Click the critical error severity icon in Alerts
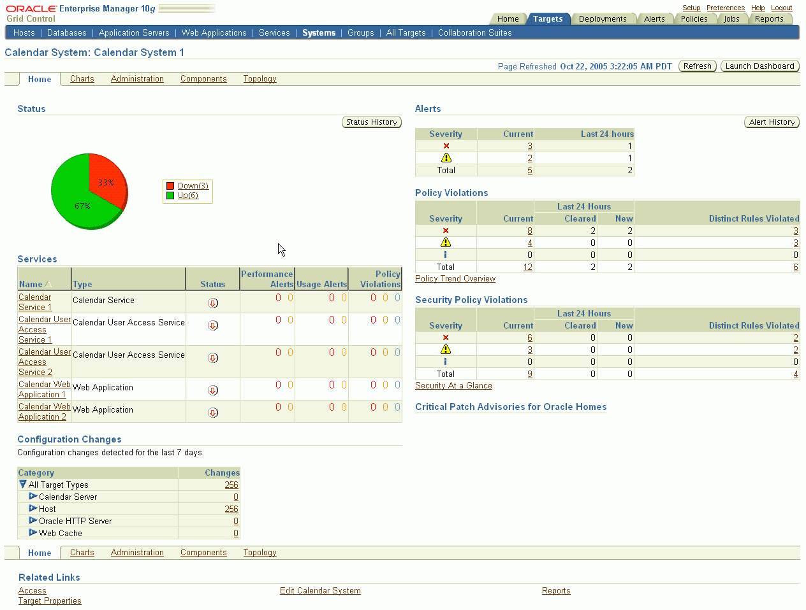This screenshot has height=610, width=806. pyautogui.click(x=446, y=145)
